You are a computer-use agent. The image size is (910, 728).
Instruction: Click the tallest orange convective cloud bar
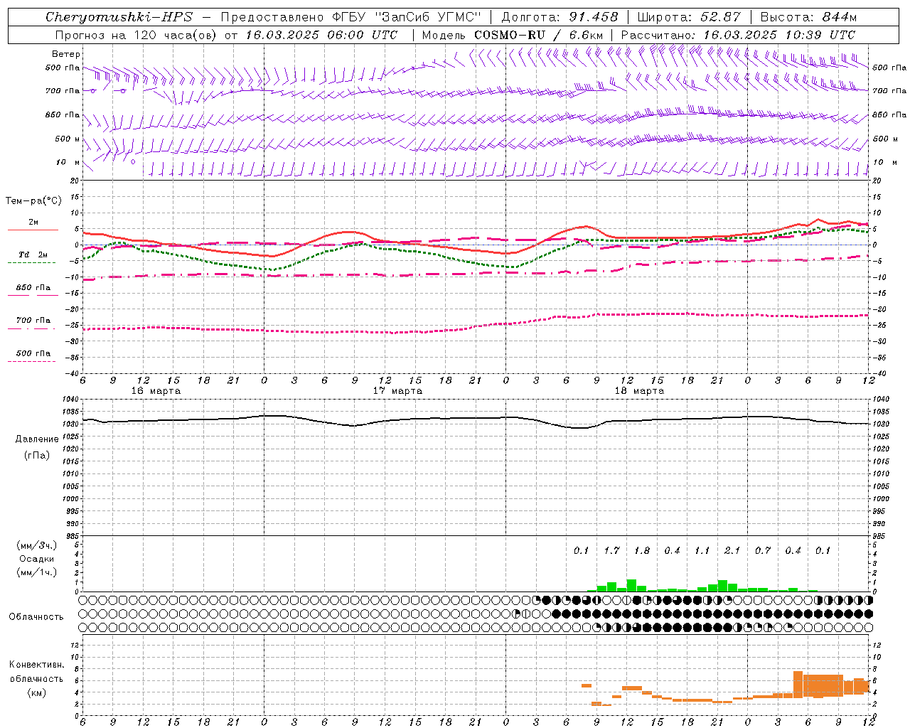798,684
